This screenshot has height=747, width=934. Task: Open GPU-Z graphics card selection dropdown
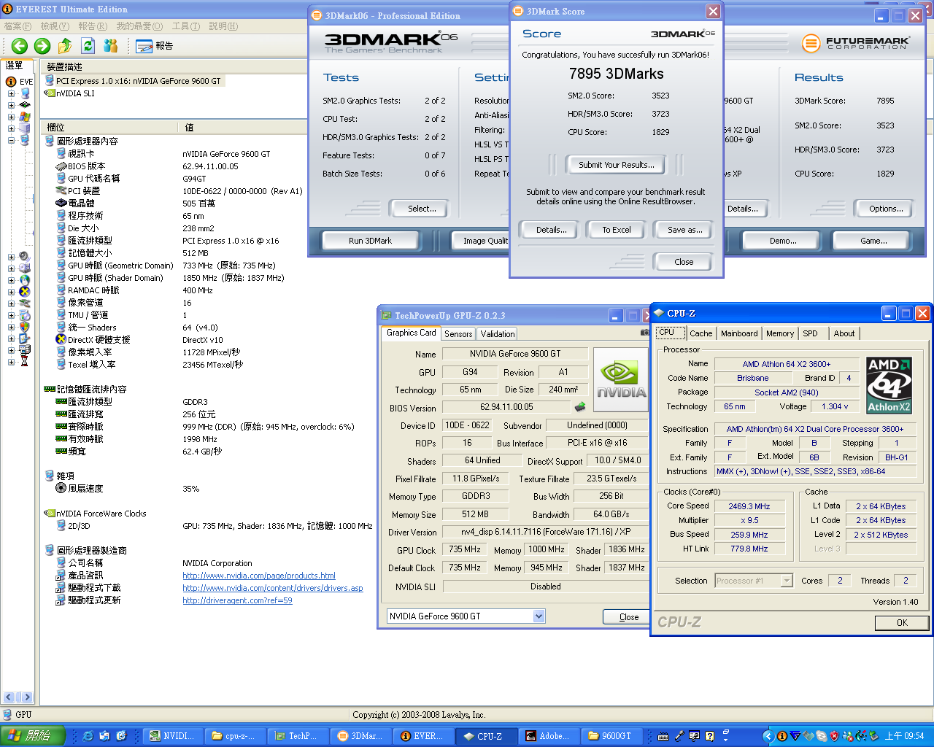[539, 616]
